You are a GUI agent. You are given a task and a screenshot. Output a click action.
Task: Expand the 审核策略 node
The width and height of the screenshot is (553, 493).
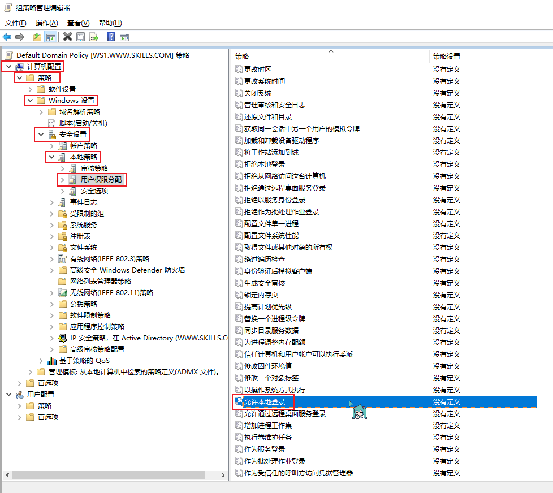(62, 168)
